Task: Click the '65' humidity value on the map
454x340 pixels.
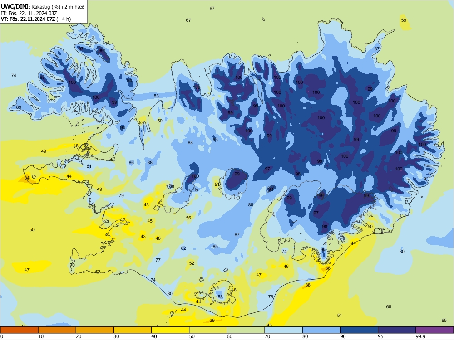Action: point(444,320)
